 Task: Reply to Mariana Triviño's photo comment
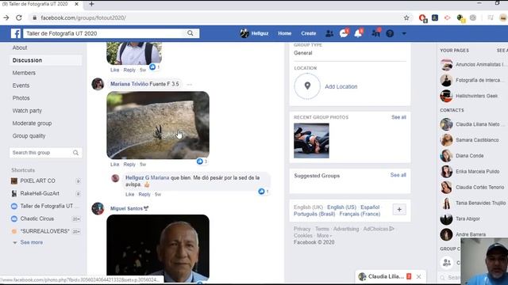129,164
